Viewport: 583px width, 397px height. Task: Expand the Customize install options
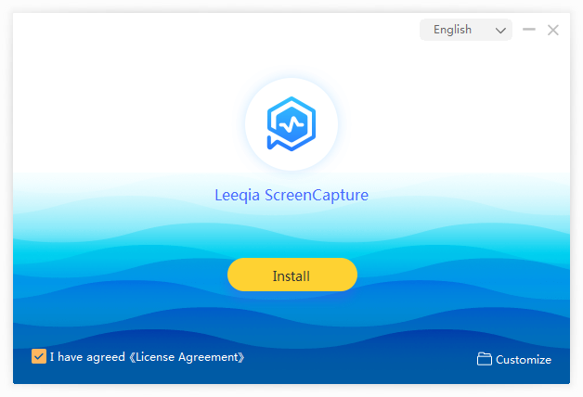514,359
